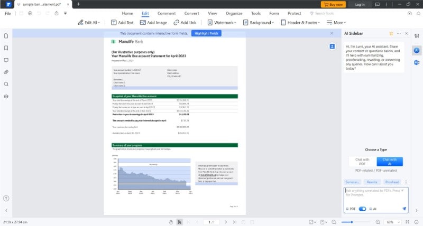The width and height of the screenshot is (423, 226).
Task: Click the zoom in magnifier icon
Action: [x=378, y=222]
